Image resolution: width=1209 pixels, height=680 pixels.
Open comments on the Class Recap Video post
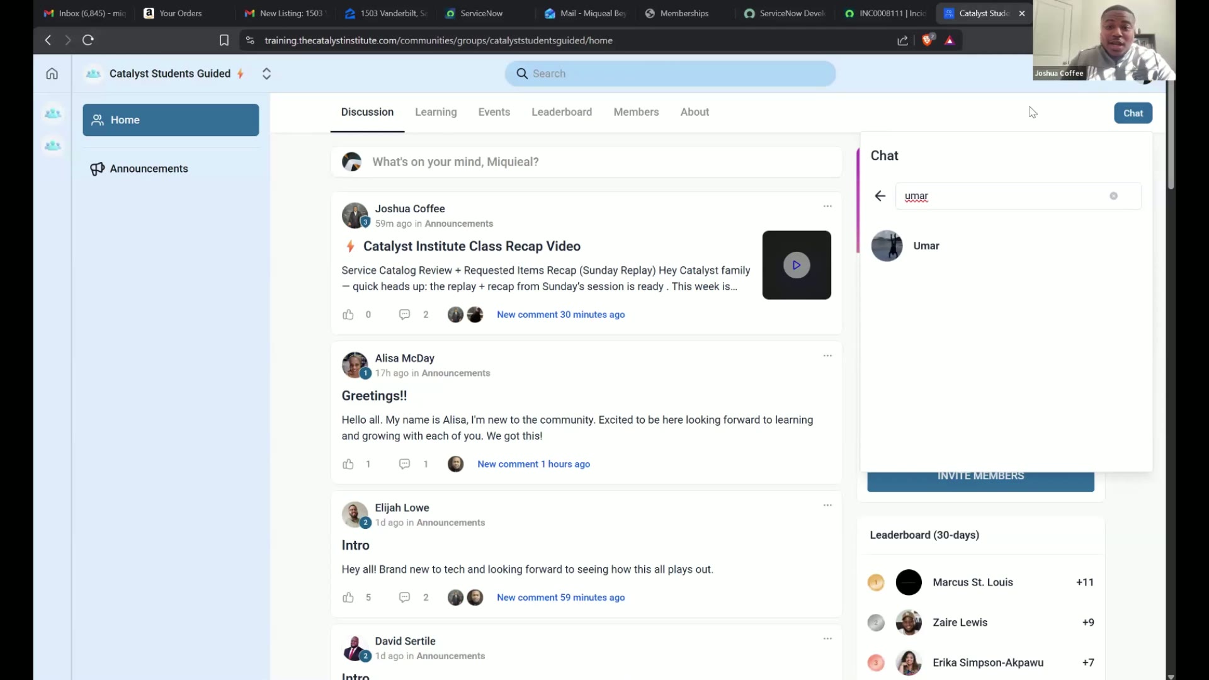404,314
